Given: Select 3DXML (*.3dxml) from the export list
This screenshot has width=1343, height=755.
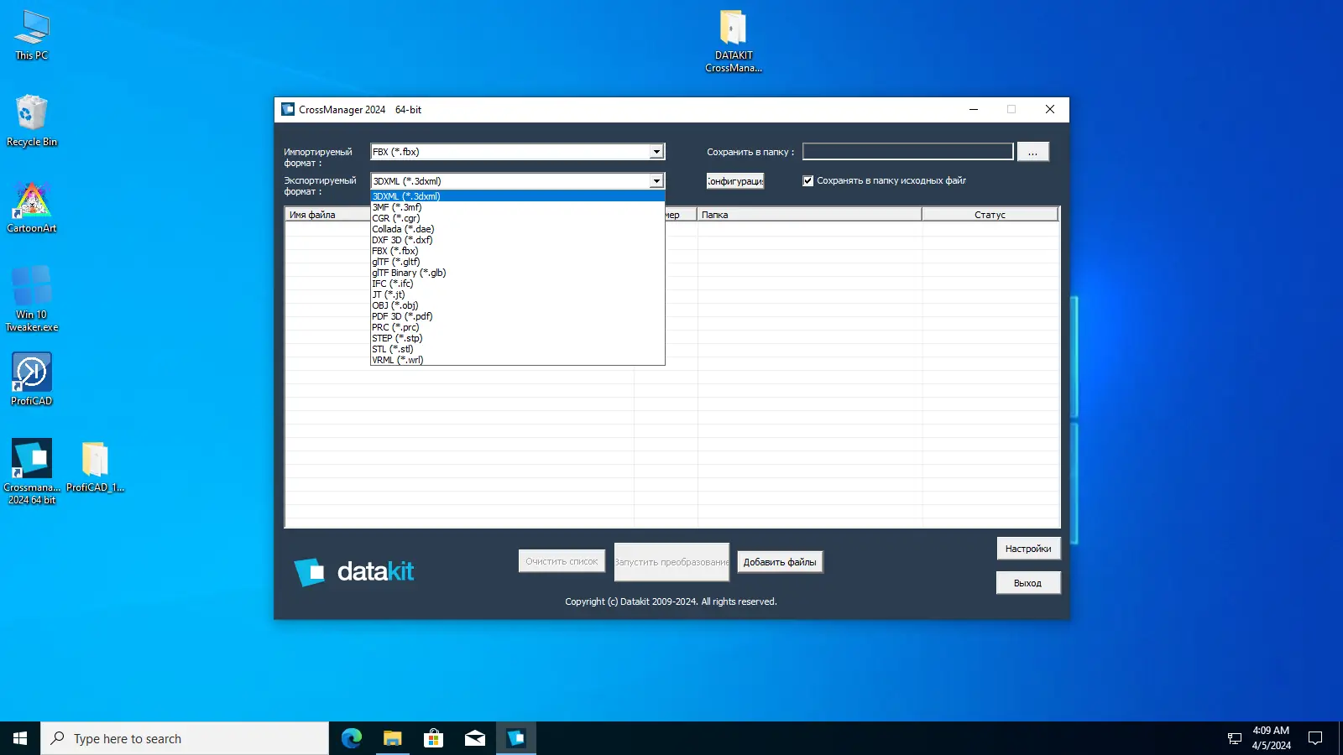Looking at the screenshot, I should pos(517,196).
